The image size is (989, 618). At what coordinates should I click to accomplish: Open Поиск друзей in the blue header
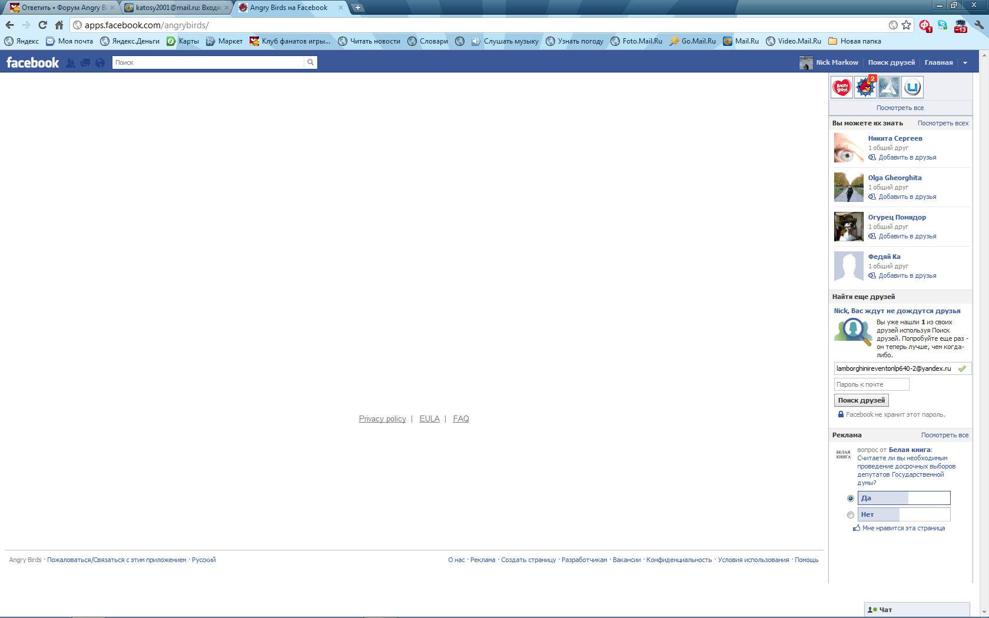(891, 62)
